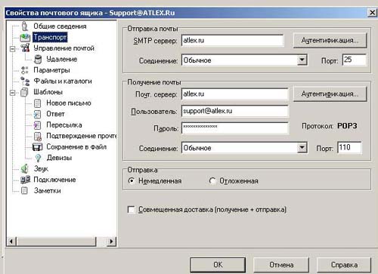The height and width of the screenshot is (274, 378).
Task: Click the Транспорт mailbox icon
Action: (x=25, y=38)
